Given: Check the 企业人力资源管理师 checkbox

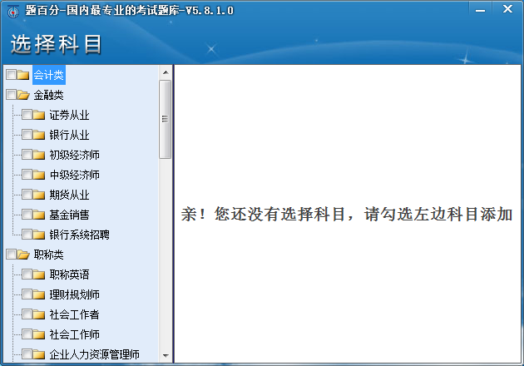Looking at the screenshot, I should 27,354.
